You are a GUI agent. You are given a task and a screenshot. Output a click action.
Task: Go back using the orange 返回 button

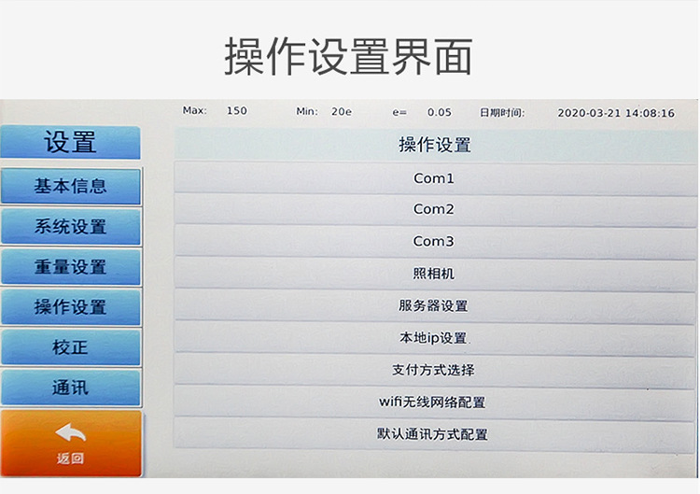(x=71, y=443)
